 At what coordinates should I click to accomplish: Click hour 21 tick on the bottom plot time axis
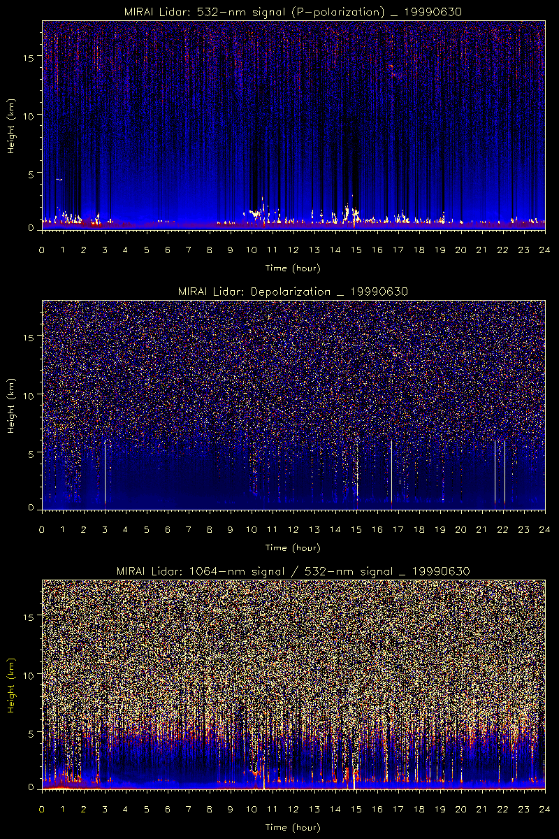tap(482, 809)
